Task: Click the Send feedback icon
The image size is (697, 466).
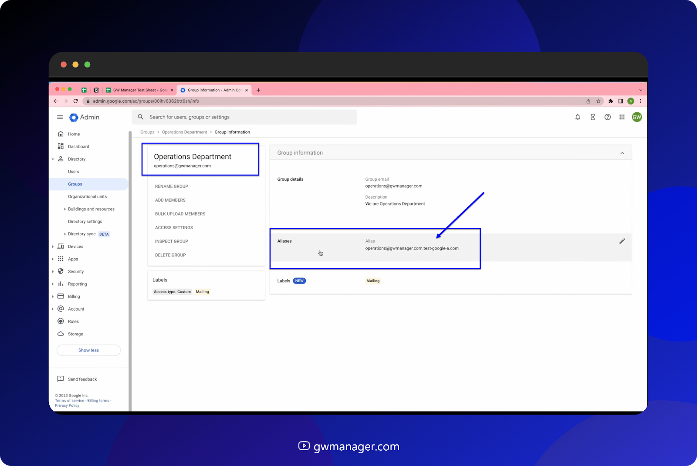Action: pos(61,379)
